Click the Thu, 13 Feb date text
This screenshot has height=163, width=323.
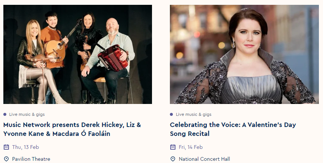25,147
